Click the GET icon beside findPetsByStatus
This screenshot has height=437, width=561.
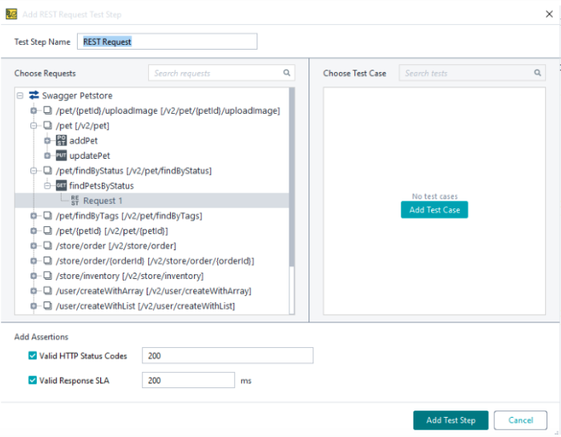pyautogui.click(x=61, y=186)
